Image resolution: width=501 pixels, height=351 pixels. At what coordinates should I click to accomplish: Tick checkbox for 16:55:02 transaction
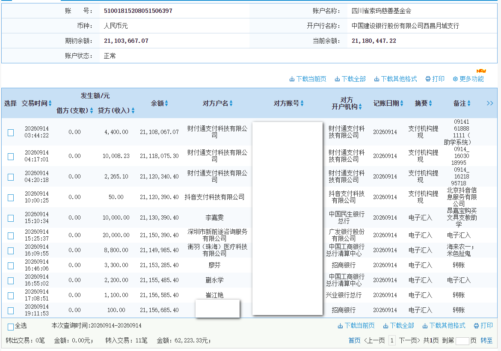pyautogui.click(x=11, y=281)
